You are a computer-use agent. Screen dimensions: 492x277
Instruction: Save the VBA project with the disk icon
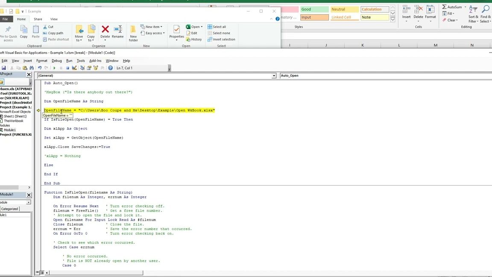3,68
